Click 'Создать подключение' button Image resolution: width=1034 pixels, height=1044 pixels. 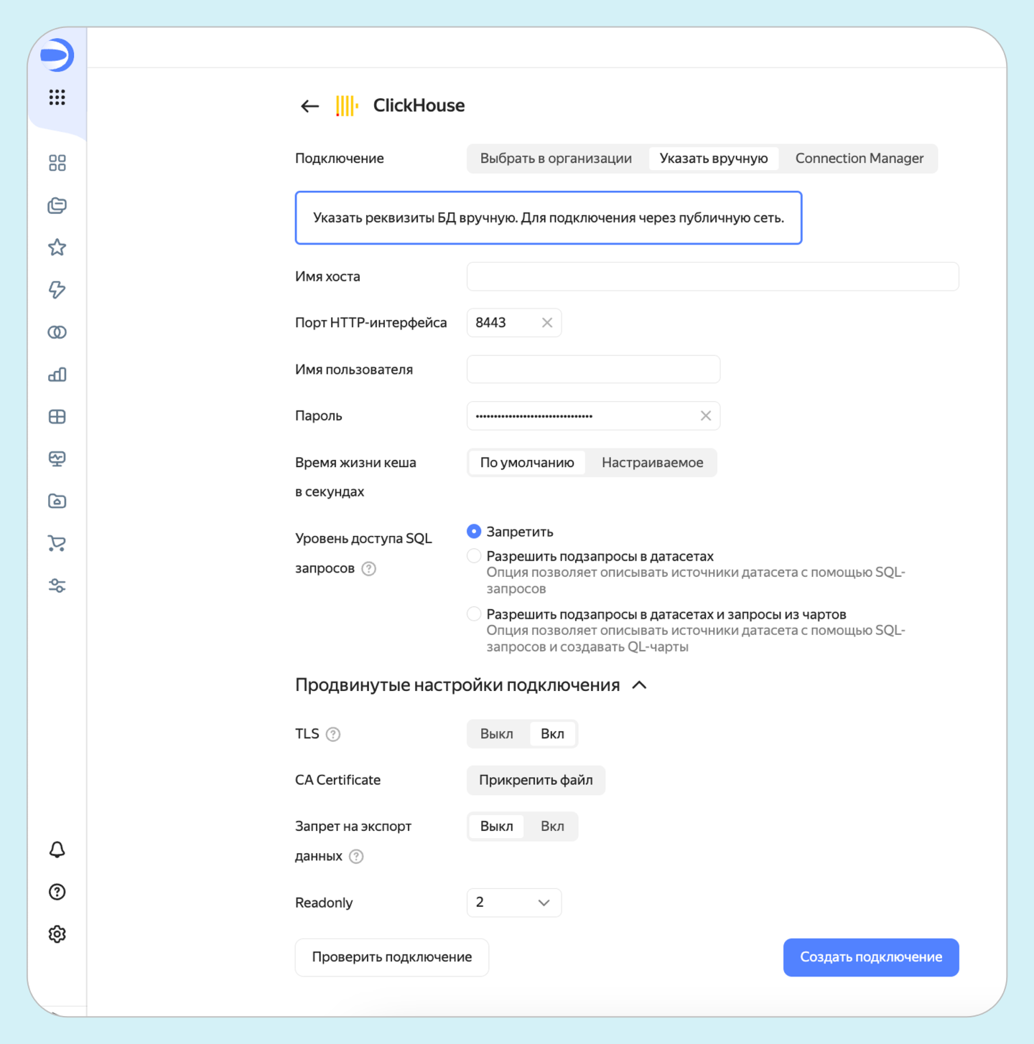point(870,957)
